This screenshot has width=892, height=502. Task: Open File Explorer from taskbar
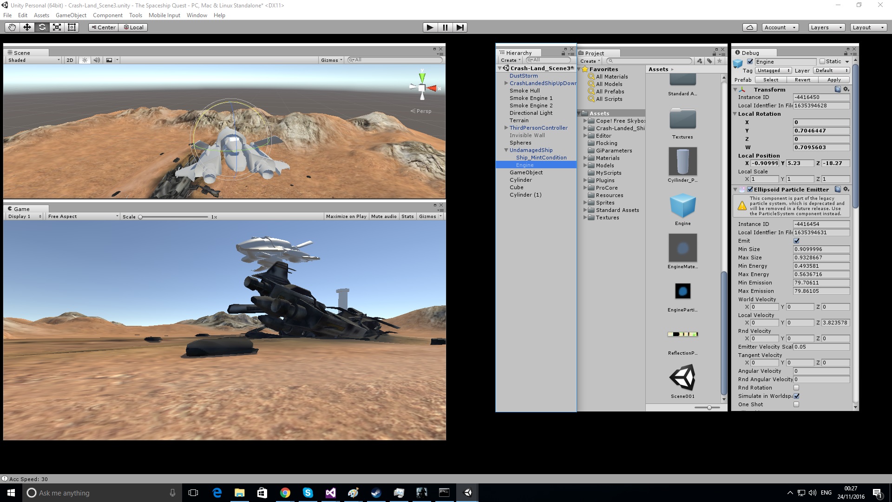(240, 493)
